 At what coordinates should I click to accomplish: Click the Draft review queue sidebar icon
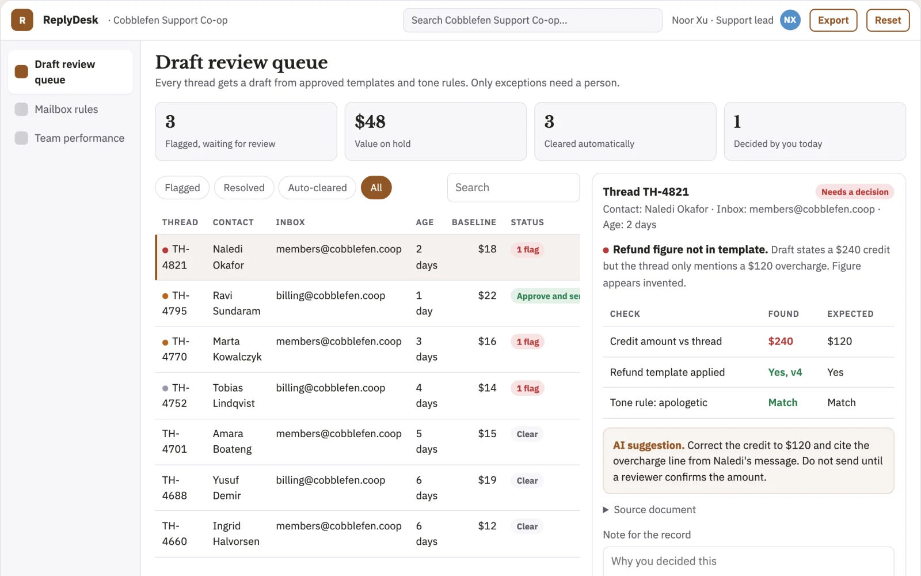point(21,71)
